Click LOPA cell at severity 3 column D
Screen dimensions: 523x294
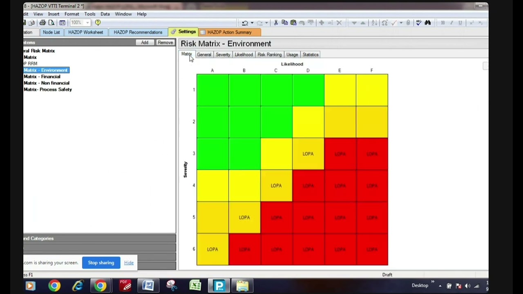(308, 154)
